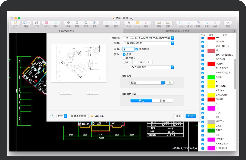The image size is (246, 160).
Task: Select the Eraser (擦除) tool
Action: 146,23
